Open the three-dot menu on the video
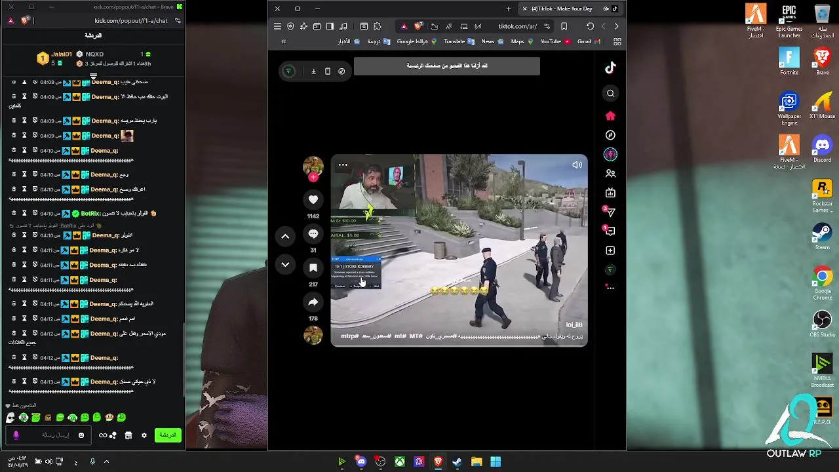The width and height of the screenshot is (839, 472). [x=343, y=165]
